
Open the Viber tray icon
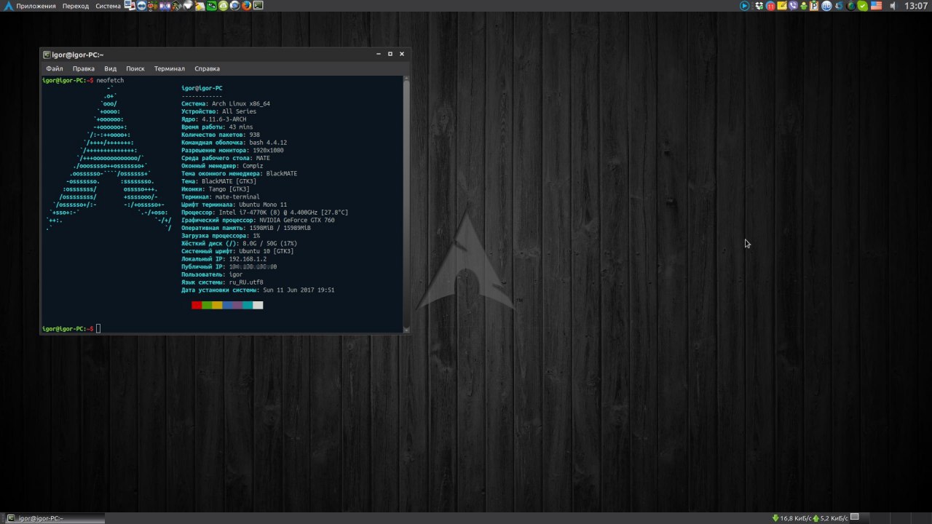793,6
